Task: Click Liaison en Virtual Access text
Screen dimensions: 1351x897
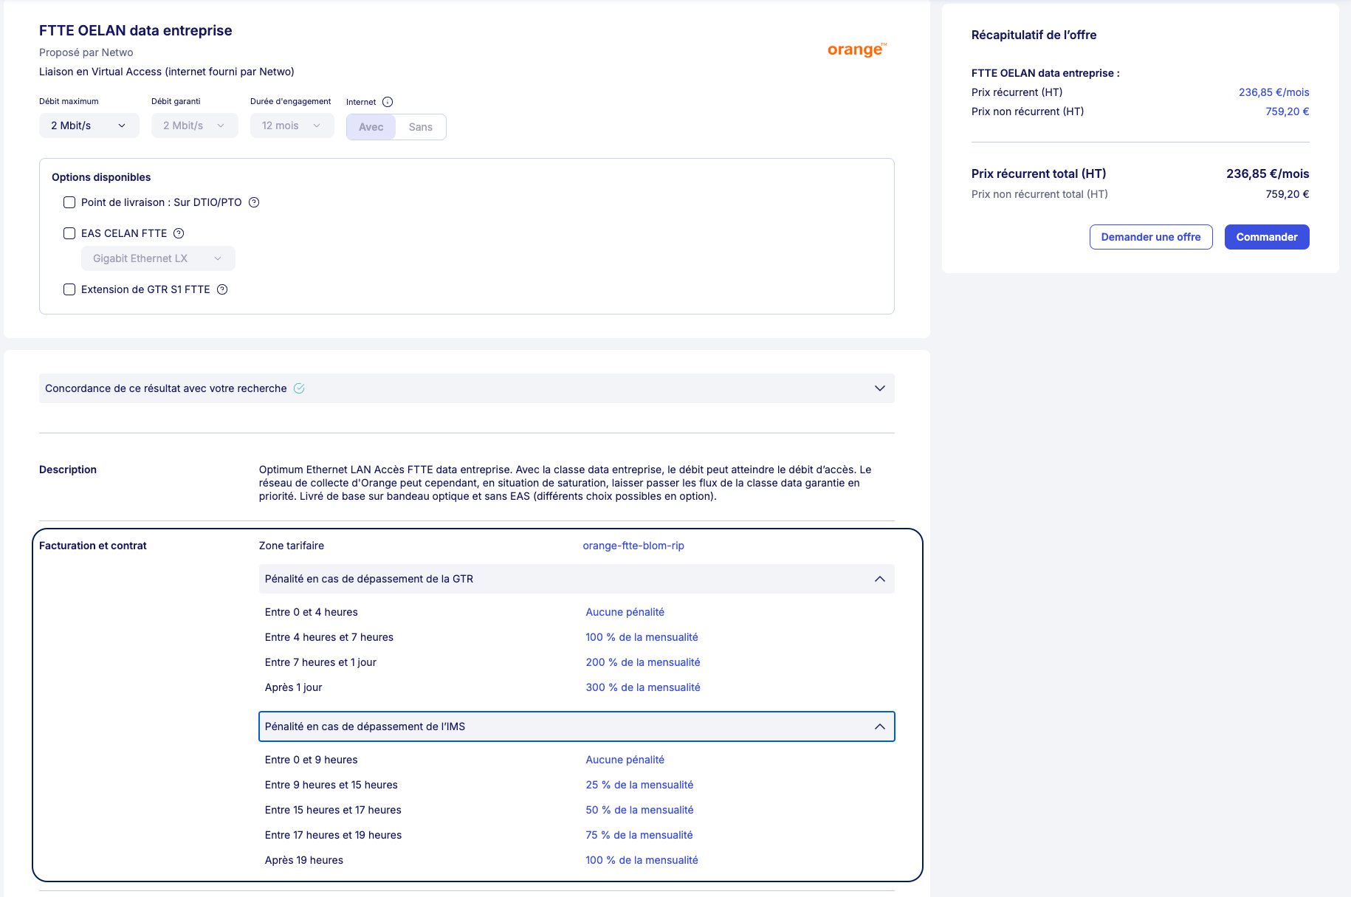Action: (x=167, y=72)
